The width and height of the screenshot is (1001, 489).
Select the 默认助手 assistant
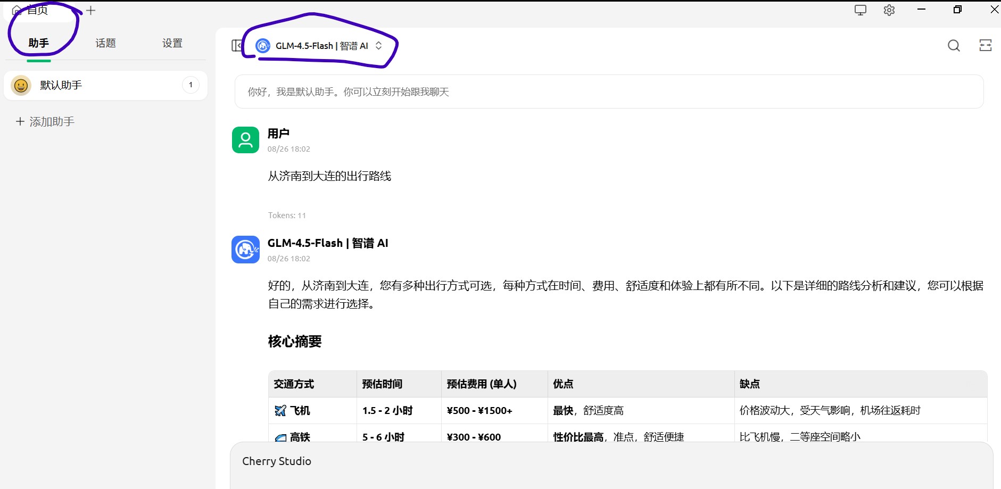[x=105, y=85]
